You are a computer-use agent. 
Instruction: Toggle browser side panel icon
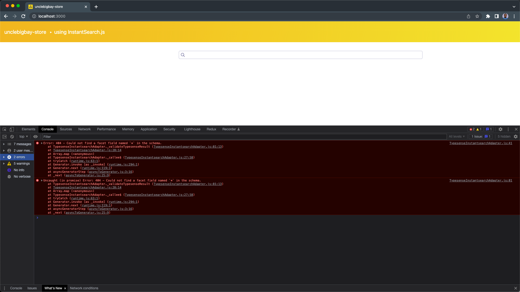[x=497, y=16]
